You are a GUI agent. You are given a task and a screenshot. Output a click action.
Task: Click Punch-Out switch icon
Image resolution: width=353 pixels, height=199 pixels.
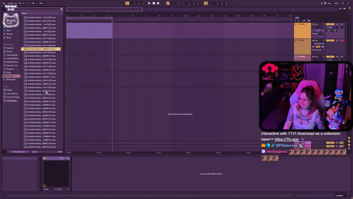[210, 3]
